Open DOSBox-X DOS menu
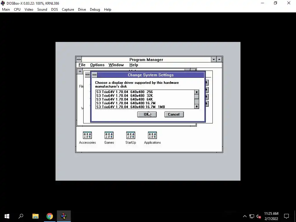Viewport: 296px width, 222px height. (55, 10)
